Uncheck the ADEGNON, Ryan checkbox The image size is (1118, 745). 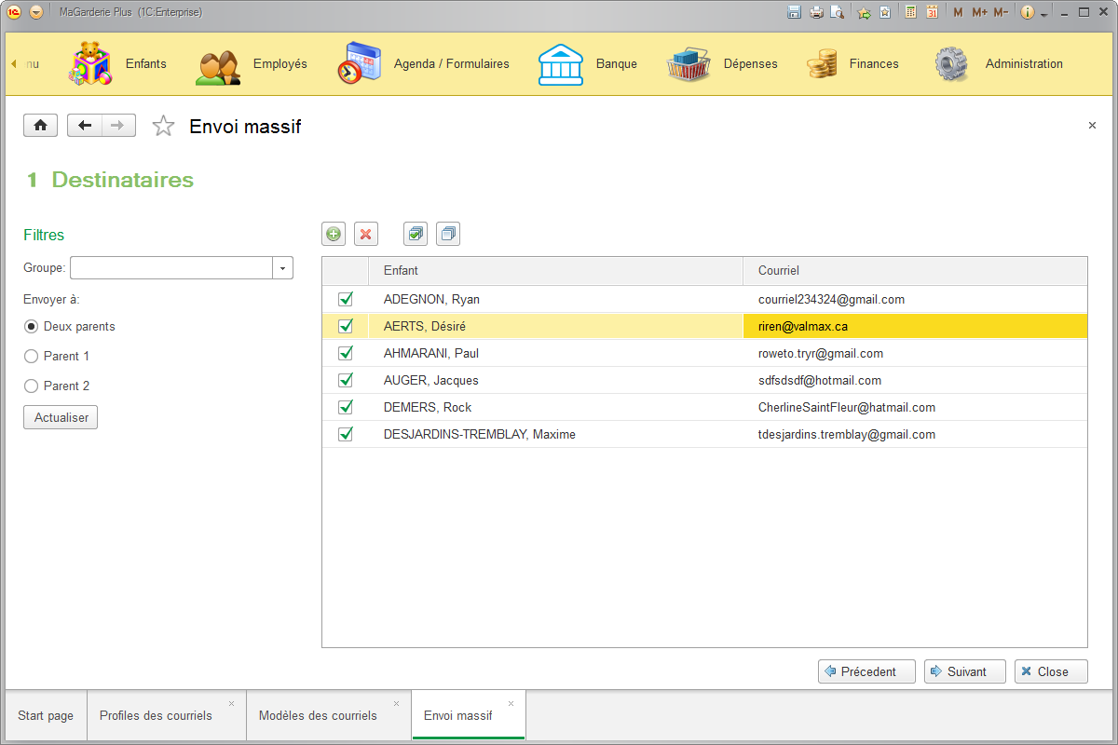click(x=346, y=300)
